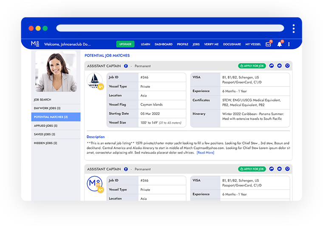The width and height of the screenshot is (323, 226).
Task: Open the JOBS menu item
Action: point(196,44)
